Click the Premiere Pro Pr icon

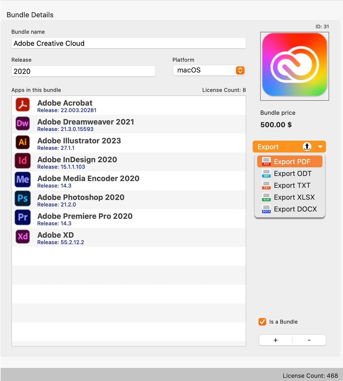point(23,217)
